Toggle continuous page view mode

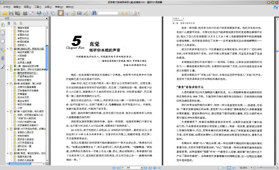(x=225, y=168)
